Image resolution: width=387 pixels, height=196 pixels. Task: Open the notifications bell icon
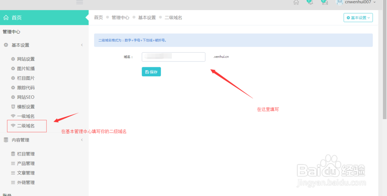[x=310, y=2]
